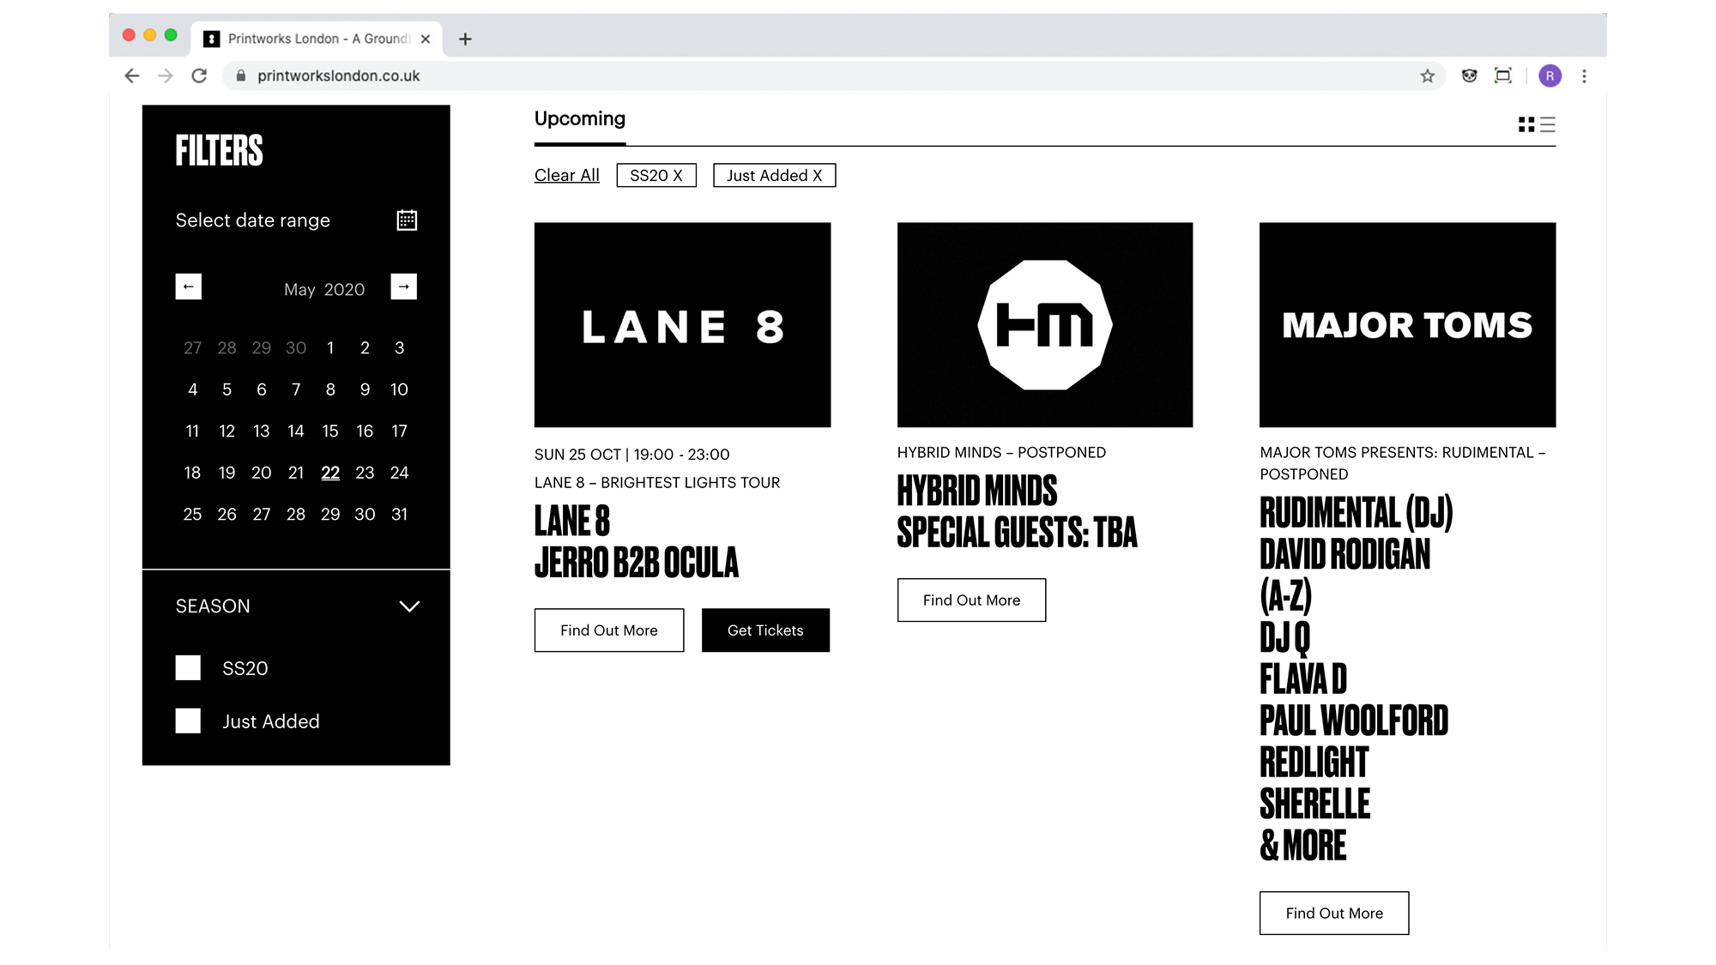Switch to grid view layout

[1526, 125]
